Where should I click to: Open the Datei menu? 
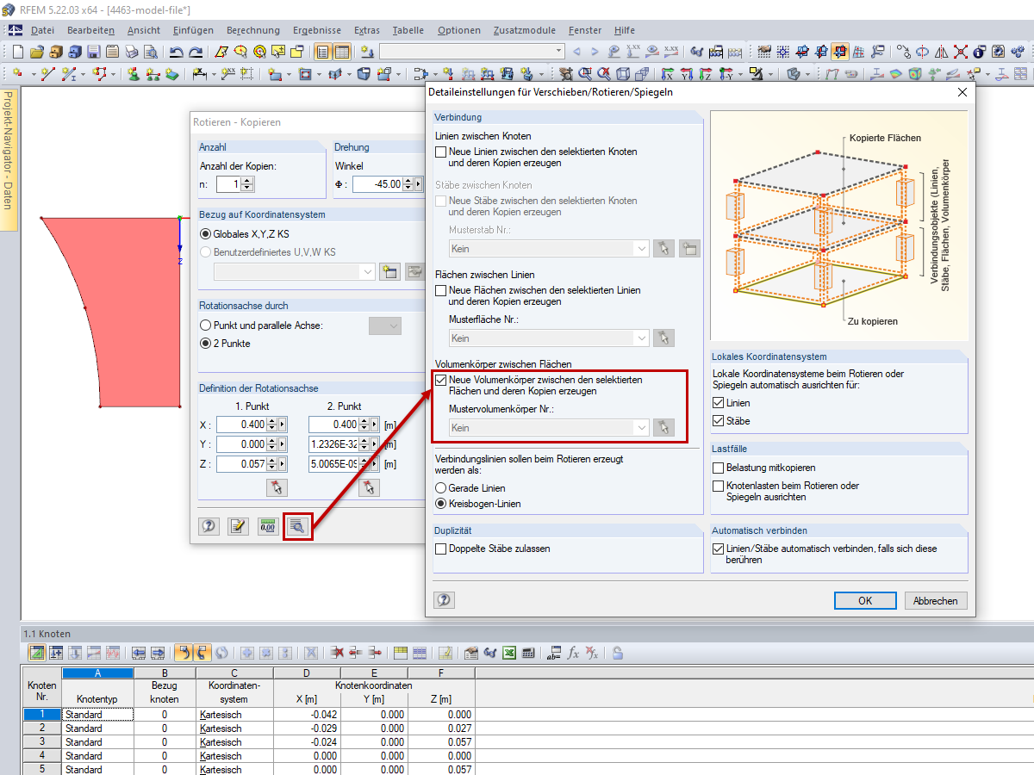tap(42, 30)
